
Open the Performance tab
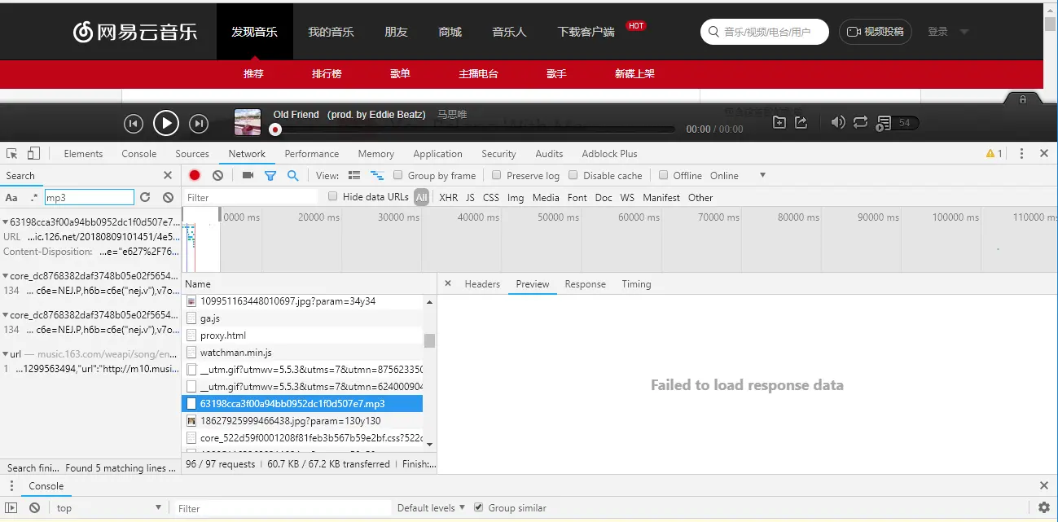click(312, 153)
